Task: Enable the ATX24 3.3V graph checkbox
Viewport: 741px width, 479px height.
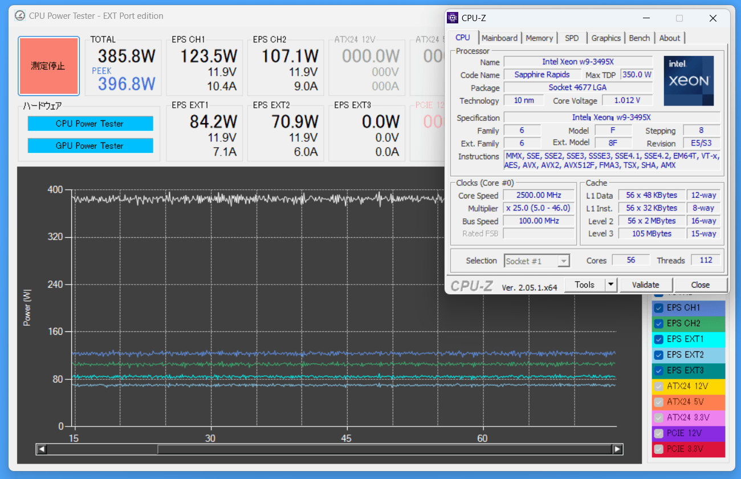Action: pyautogui.click(x=659, y=417)
